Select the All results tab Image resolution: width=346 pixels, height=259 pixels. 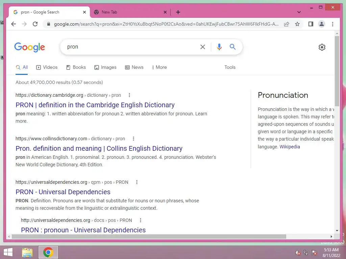[22, 67]
